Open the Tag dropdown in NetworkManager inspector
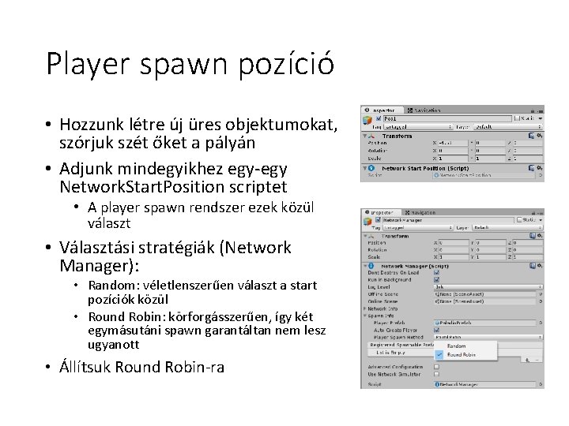This screenshot has width=569, height=426. [418, 227]
